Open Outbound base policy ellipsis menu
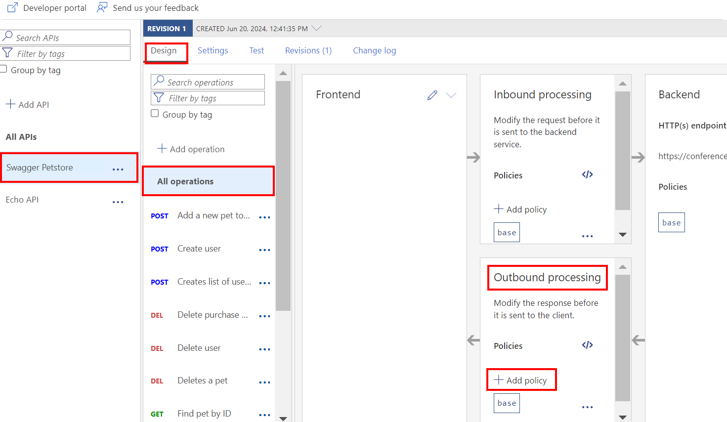727x422 pixels. coord(587,407)
